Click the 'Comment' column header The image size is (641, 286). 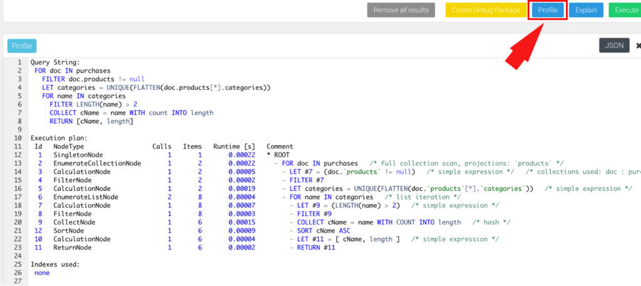tap(280, 147)
